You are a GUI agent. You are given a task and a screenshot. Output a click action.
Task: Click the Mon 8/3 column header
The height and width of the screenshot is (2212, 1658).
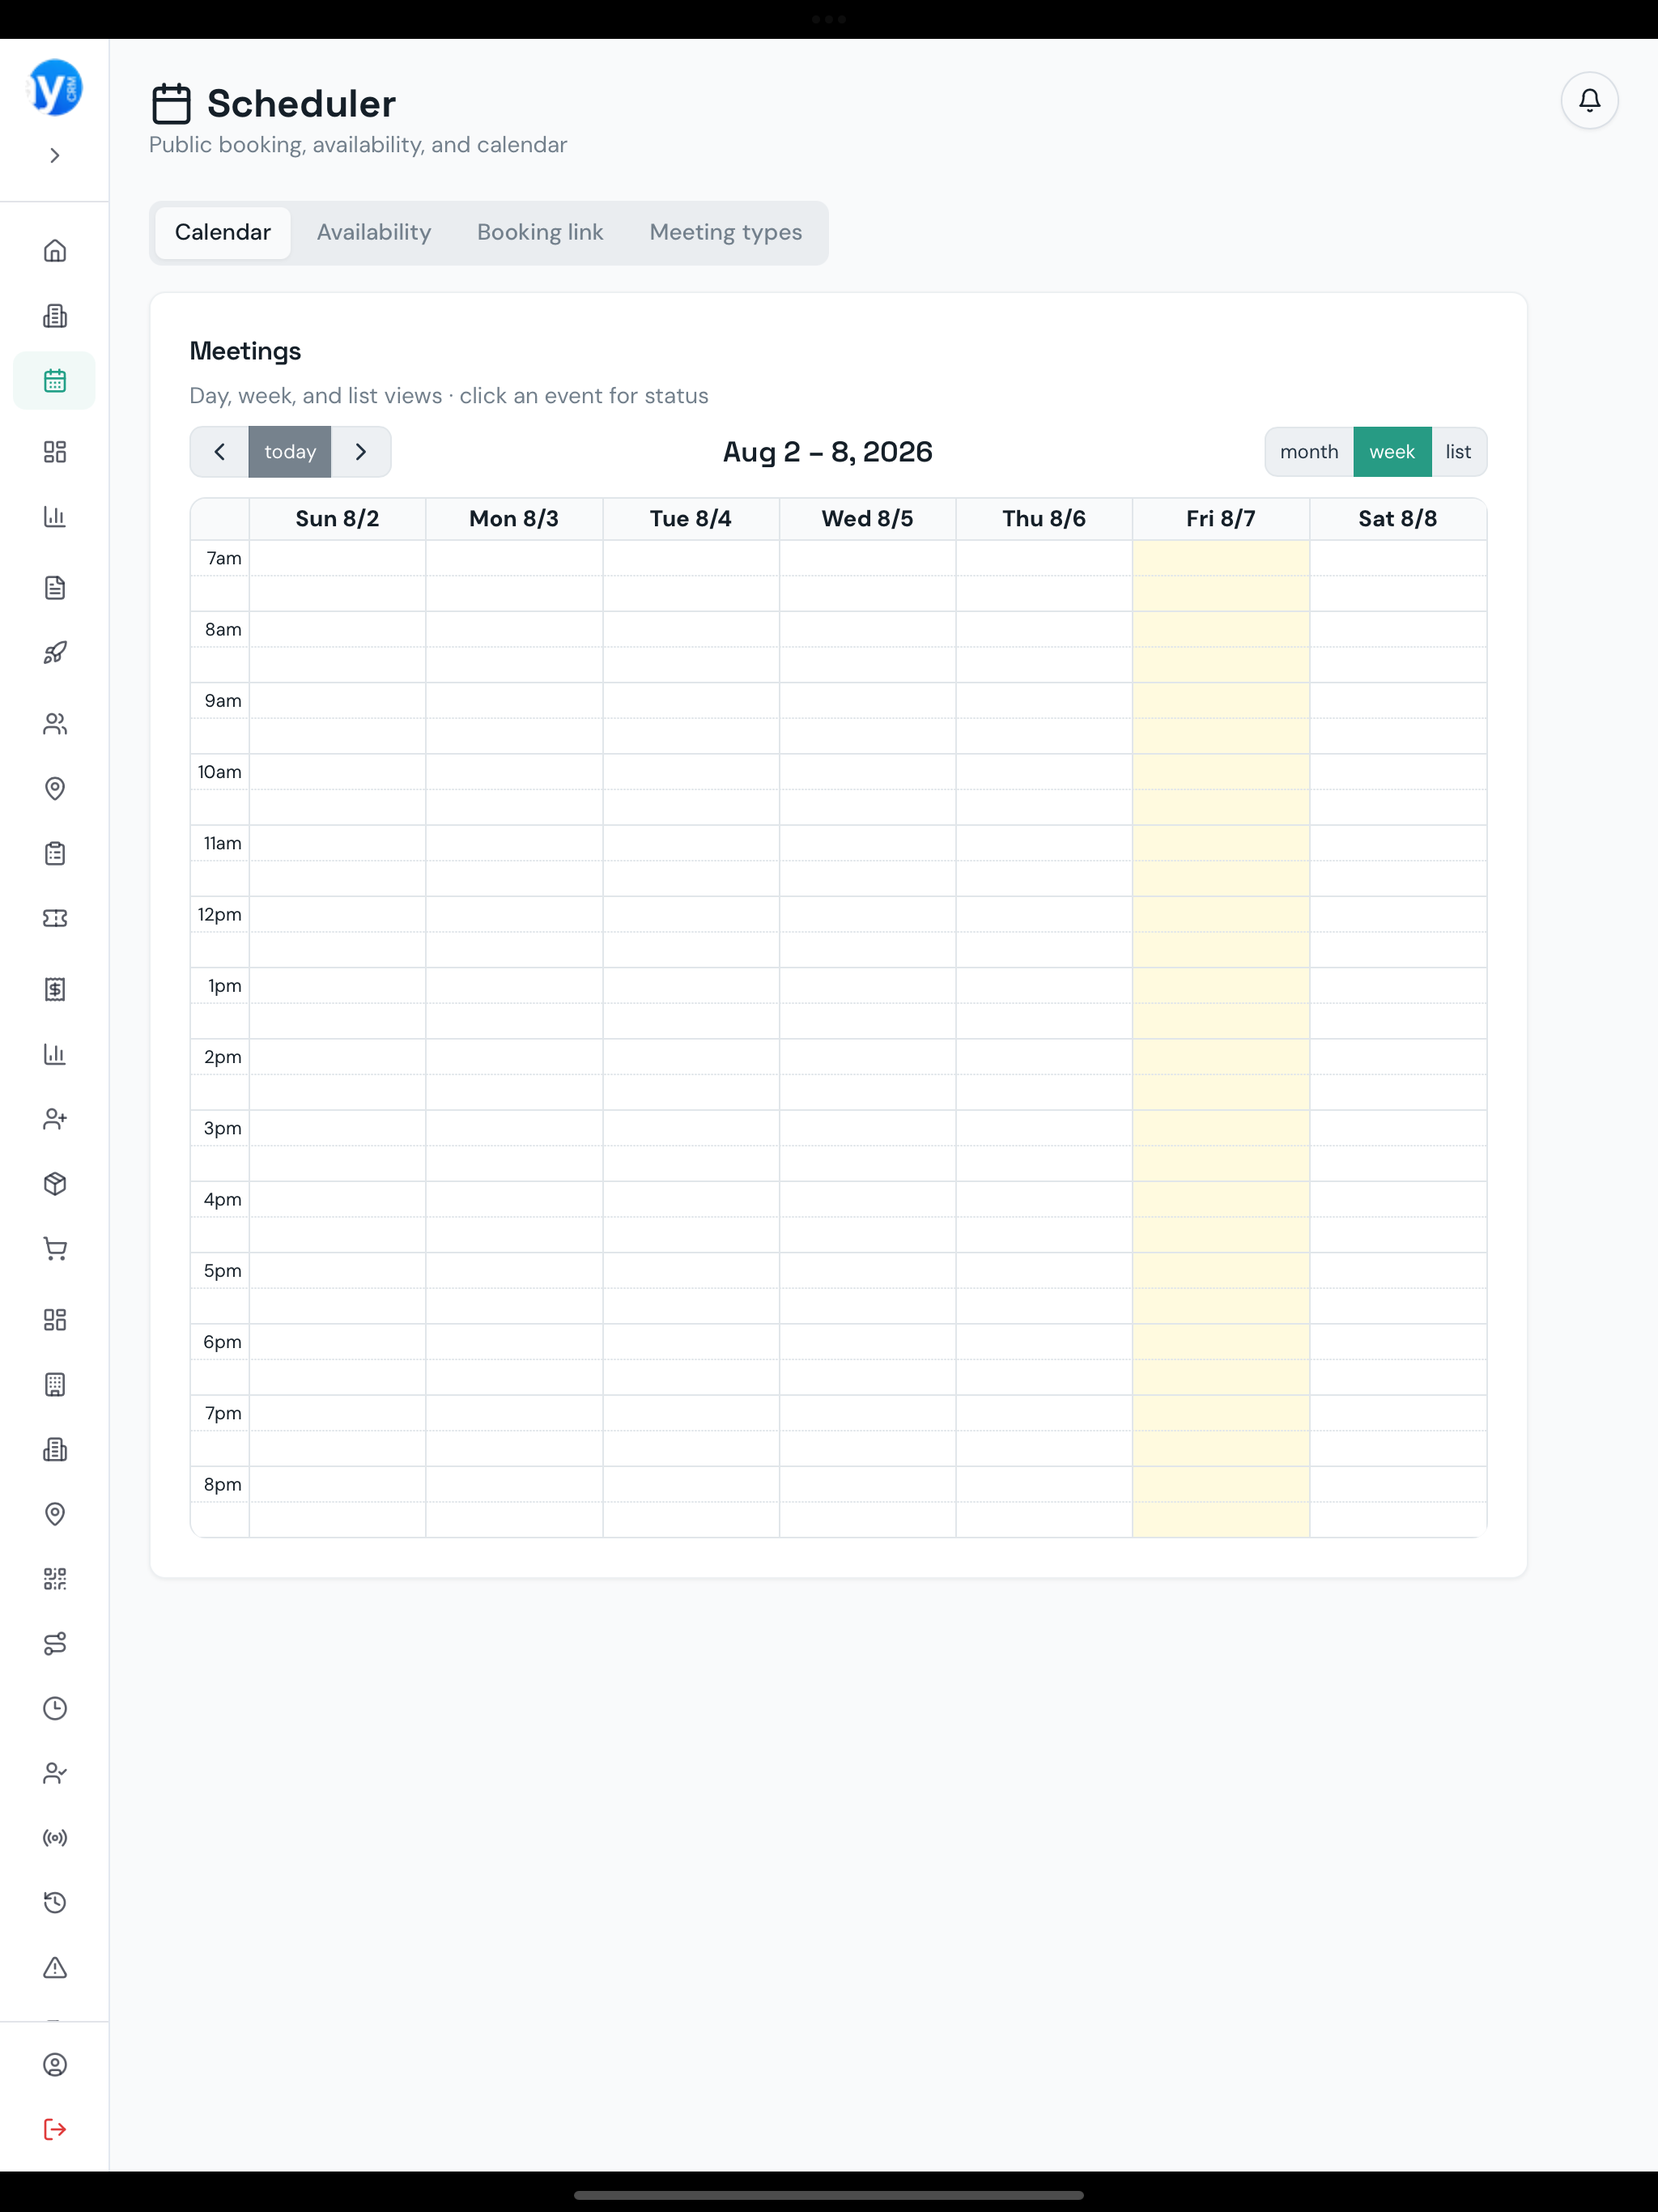pyautogui.click(x=514, y=519)
